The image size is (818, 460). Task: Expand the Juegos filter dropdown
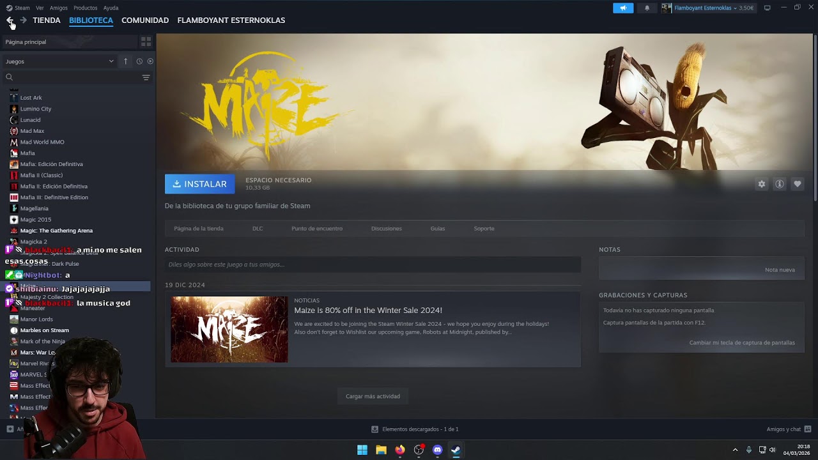[59, 61]
